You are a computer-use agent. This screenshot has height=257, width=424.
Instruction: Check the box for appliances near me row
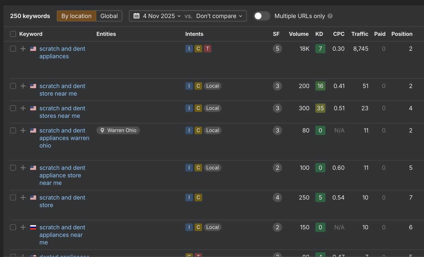(x=13, y=227)
